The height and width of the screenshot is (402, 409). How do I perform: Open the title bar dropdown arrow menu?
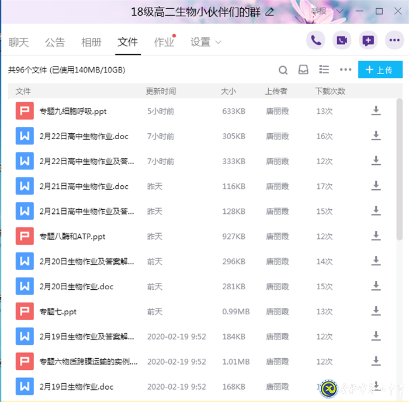tap(341, 11)
